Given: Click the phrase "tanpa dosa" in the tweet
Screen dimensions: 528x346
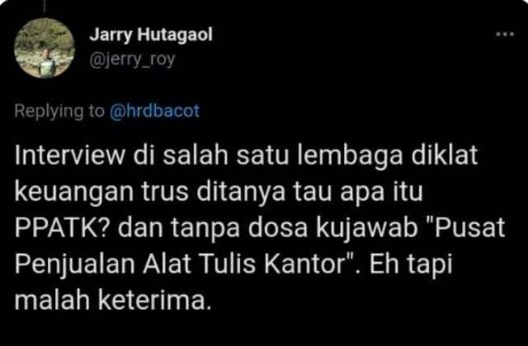Looking at the screenshot, I should (240, 228).
